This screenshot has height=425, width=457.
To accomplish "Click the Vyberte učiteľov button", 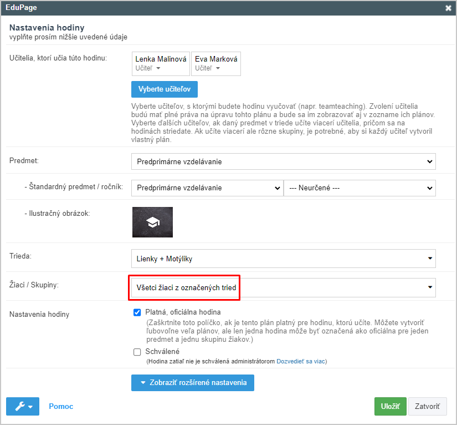I will 165,89.
